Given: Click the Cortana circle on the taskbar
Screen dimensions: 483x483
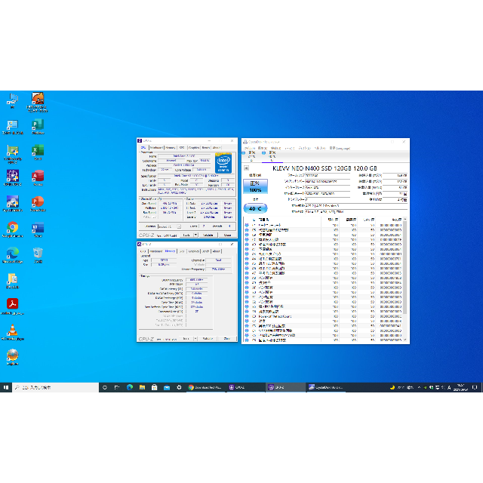Looking at the screenshot, I should (105, 387).
